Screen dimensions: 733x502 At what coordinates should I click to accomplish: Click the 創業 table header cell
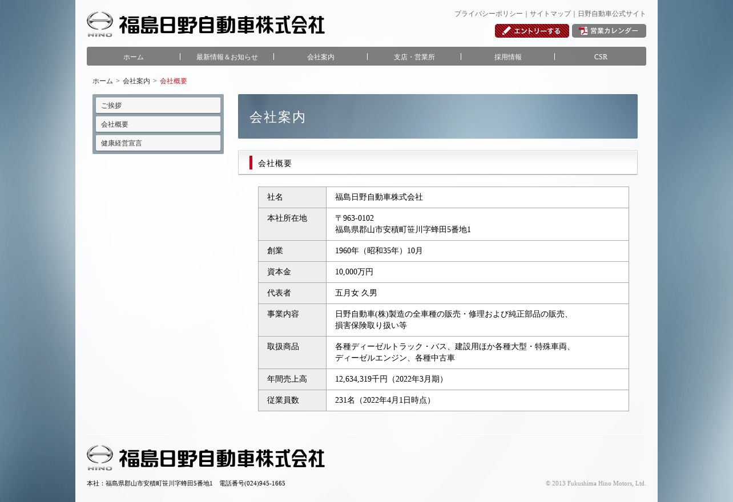pyautogui.click(x=292, y=251)
